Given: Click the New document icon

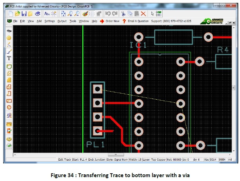Looking at the screenshot, I should 11,14.
